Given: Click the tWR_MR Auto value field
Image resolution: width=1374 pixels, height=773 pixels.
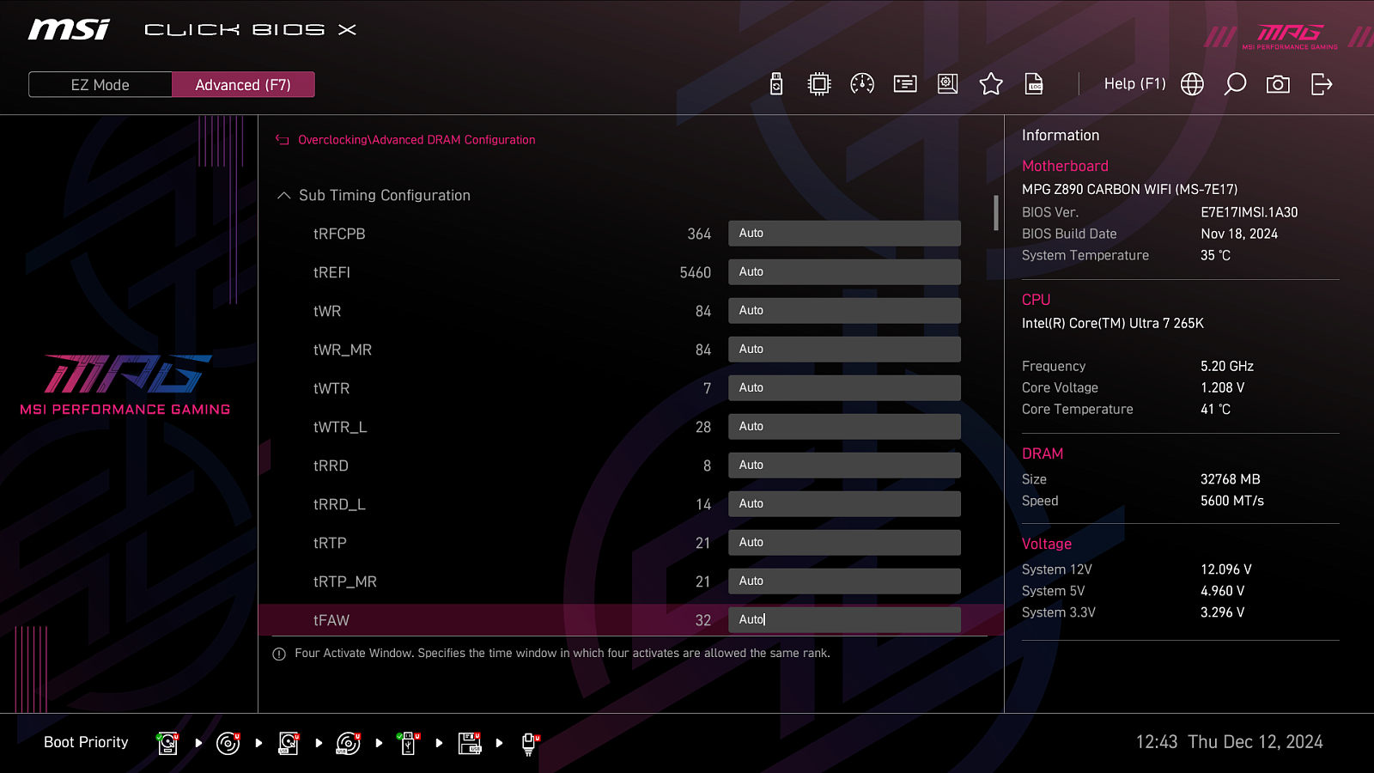Looking at the screenshot, I should [x=844, y=350].
